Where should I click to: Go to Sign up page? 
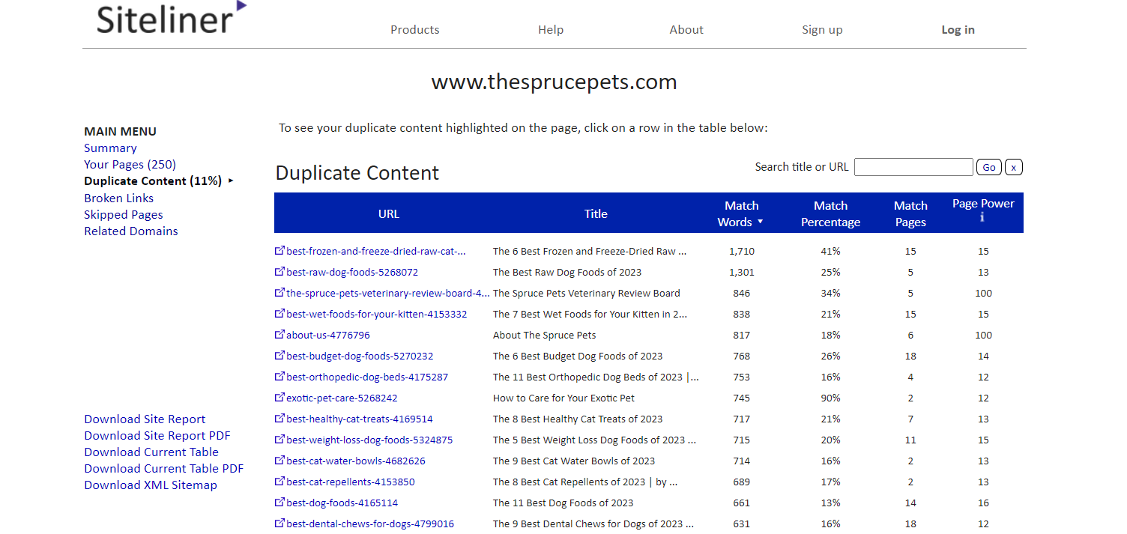pyautogui.click(x=822, y=30)
